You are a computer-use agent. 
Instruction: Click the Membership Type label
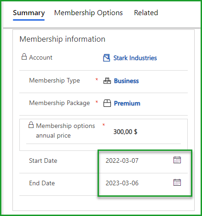point(54,81)
